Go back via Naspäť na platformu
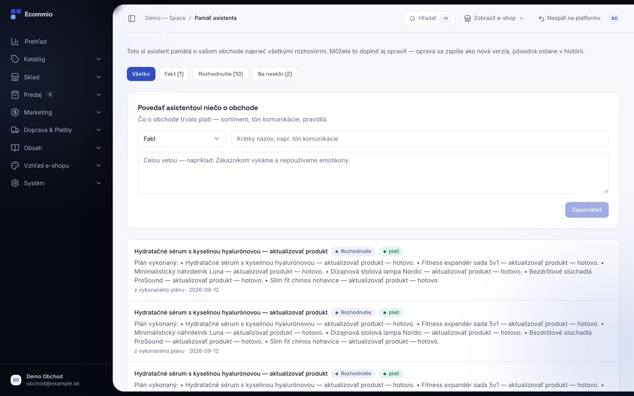 click(569, 18)
